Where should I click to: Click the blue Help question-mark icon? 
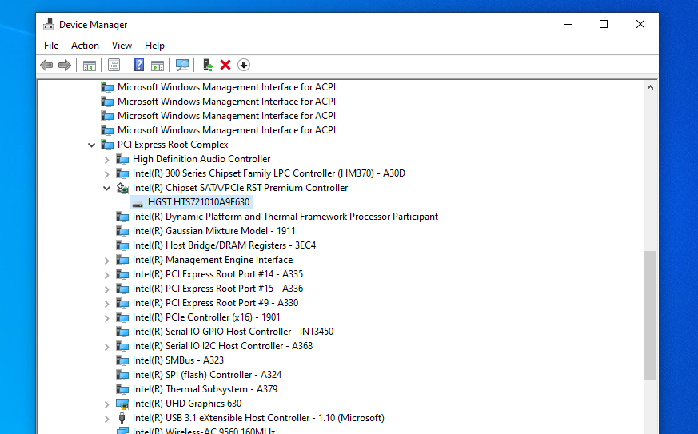tap(138, 65)
